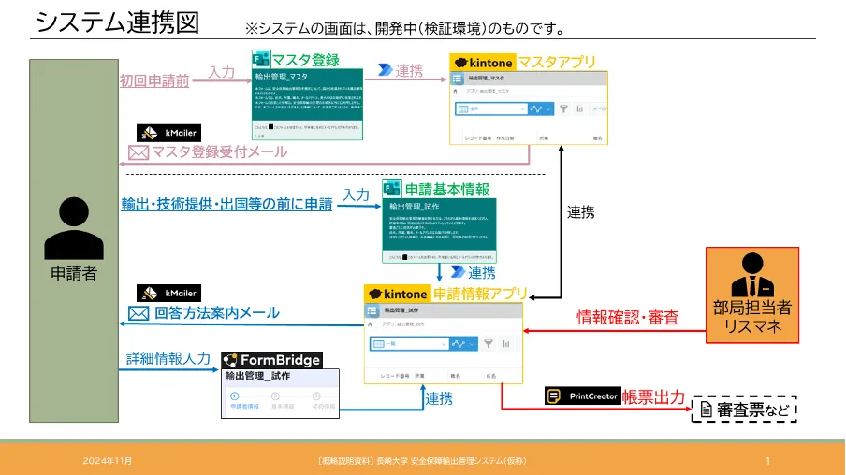Click the Power Automate icon near マスタ登録 連携
Image resolution: width=846 pixels, height=475 pixels.
[x=385, y=70]
